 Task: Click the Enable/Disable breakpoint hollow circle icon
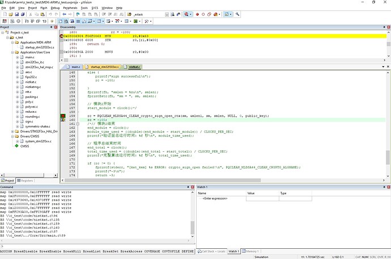point(203,15)
